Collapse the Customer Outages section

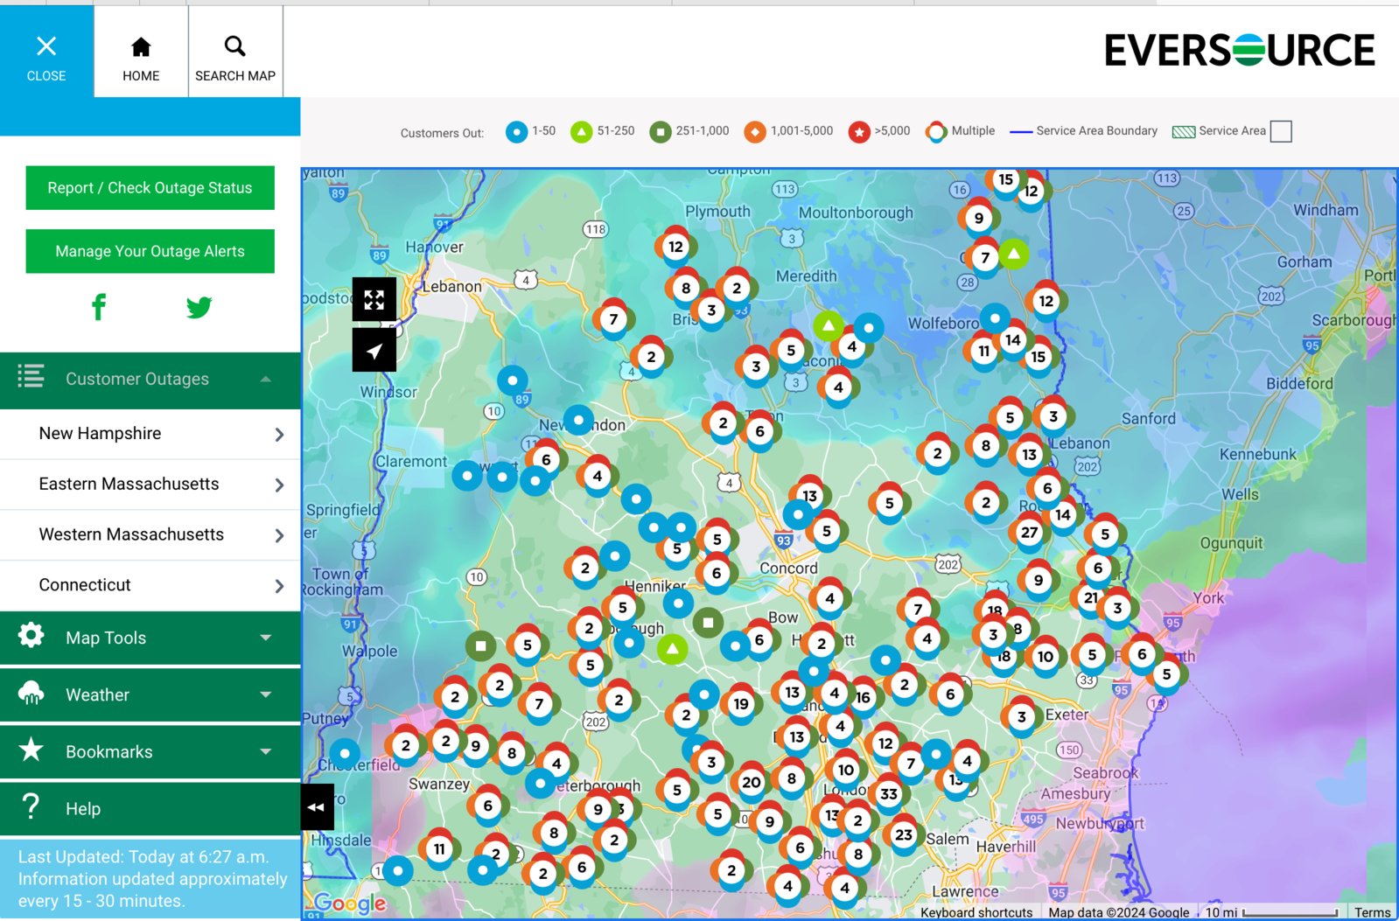150,380
